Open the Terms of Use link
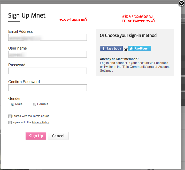The image size is (185, 170). (41, 116)
